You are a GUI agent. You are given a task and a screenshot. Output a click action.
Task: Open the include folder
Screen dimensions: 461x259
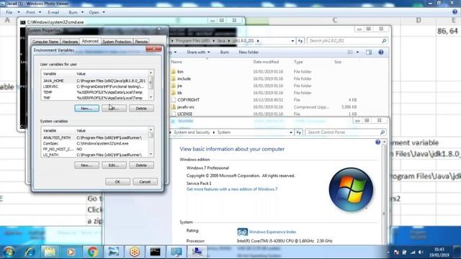184,78
